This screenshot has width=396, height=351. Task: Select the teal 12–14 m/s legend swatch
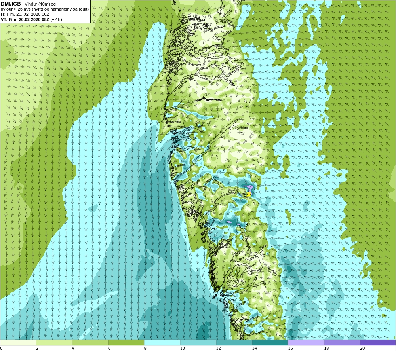tap(234, 342)
